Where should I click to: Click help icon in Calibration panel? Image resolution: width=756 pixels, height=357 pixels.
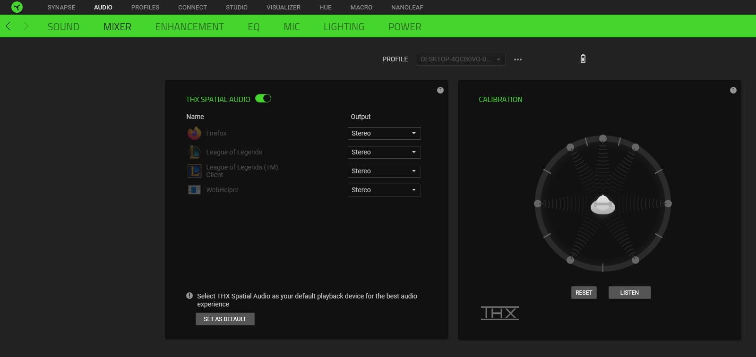pos(733,90)
